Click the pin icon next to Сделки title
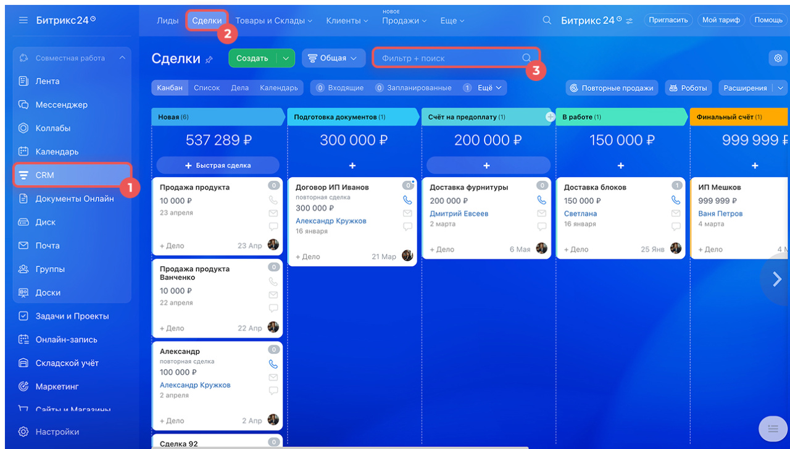790x449 pixels. coord(209,60)
